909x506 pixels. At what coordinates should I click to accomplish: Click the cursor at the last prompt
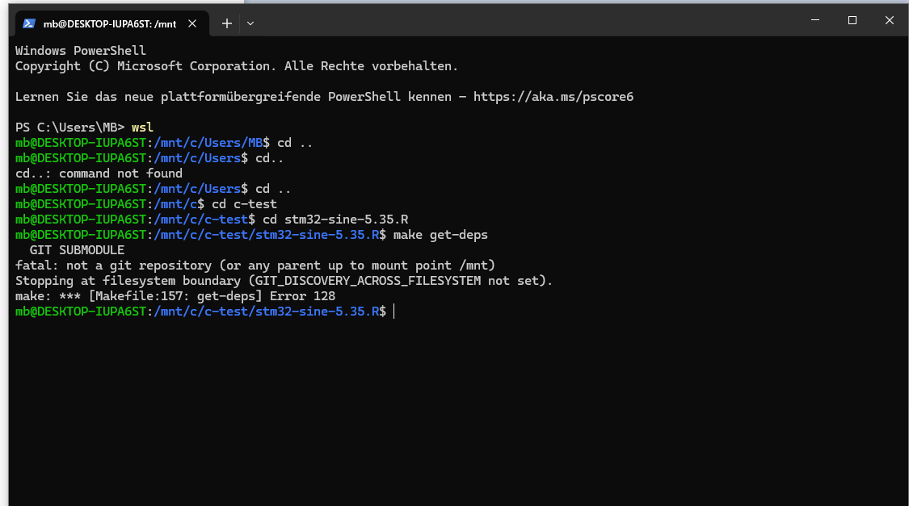pyautogui.click(x=393, y=312)
